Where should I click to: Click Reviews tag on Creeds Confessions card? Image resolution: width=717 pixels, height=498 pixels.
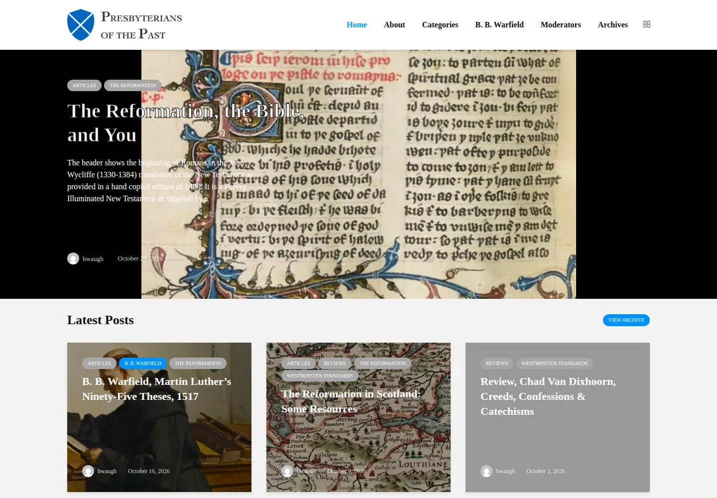497,364
